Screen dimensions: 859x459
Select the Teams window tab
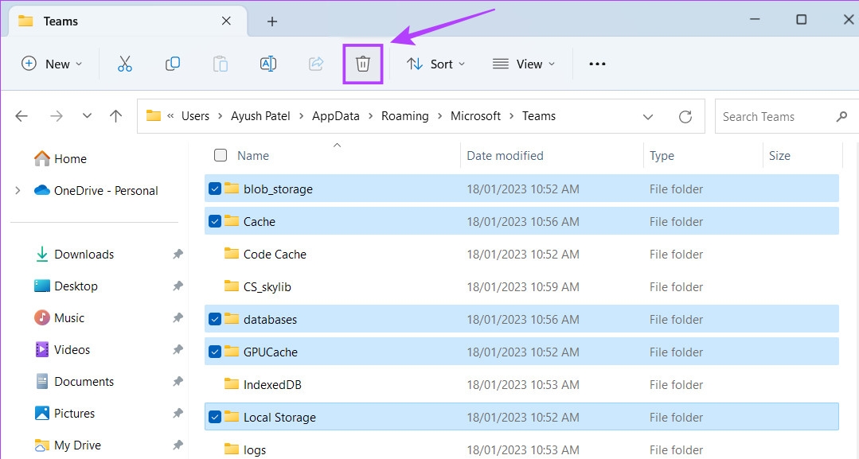(126, 21)
